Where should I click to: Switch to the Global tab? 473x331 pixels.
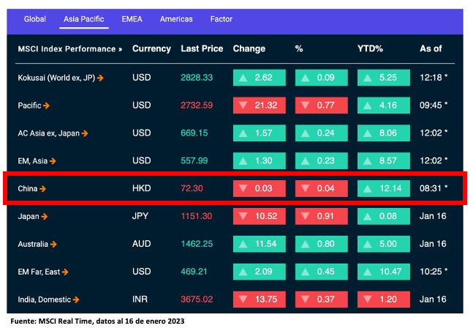[x=35, y=19]
